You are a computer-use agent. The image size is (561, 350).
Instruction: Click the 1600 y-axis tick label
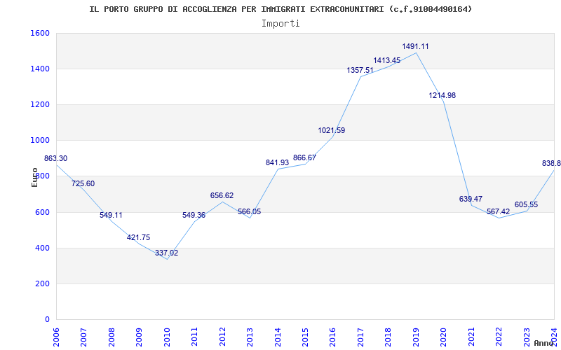tap(40, 33)
